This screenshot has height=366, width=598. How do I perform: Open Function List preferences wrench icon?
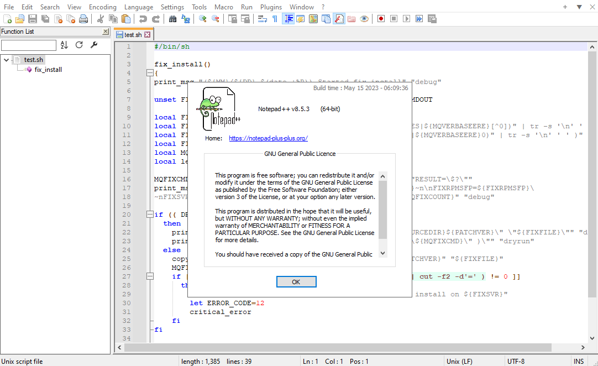point(94,45)
